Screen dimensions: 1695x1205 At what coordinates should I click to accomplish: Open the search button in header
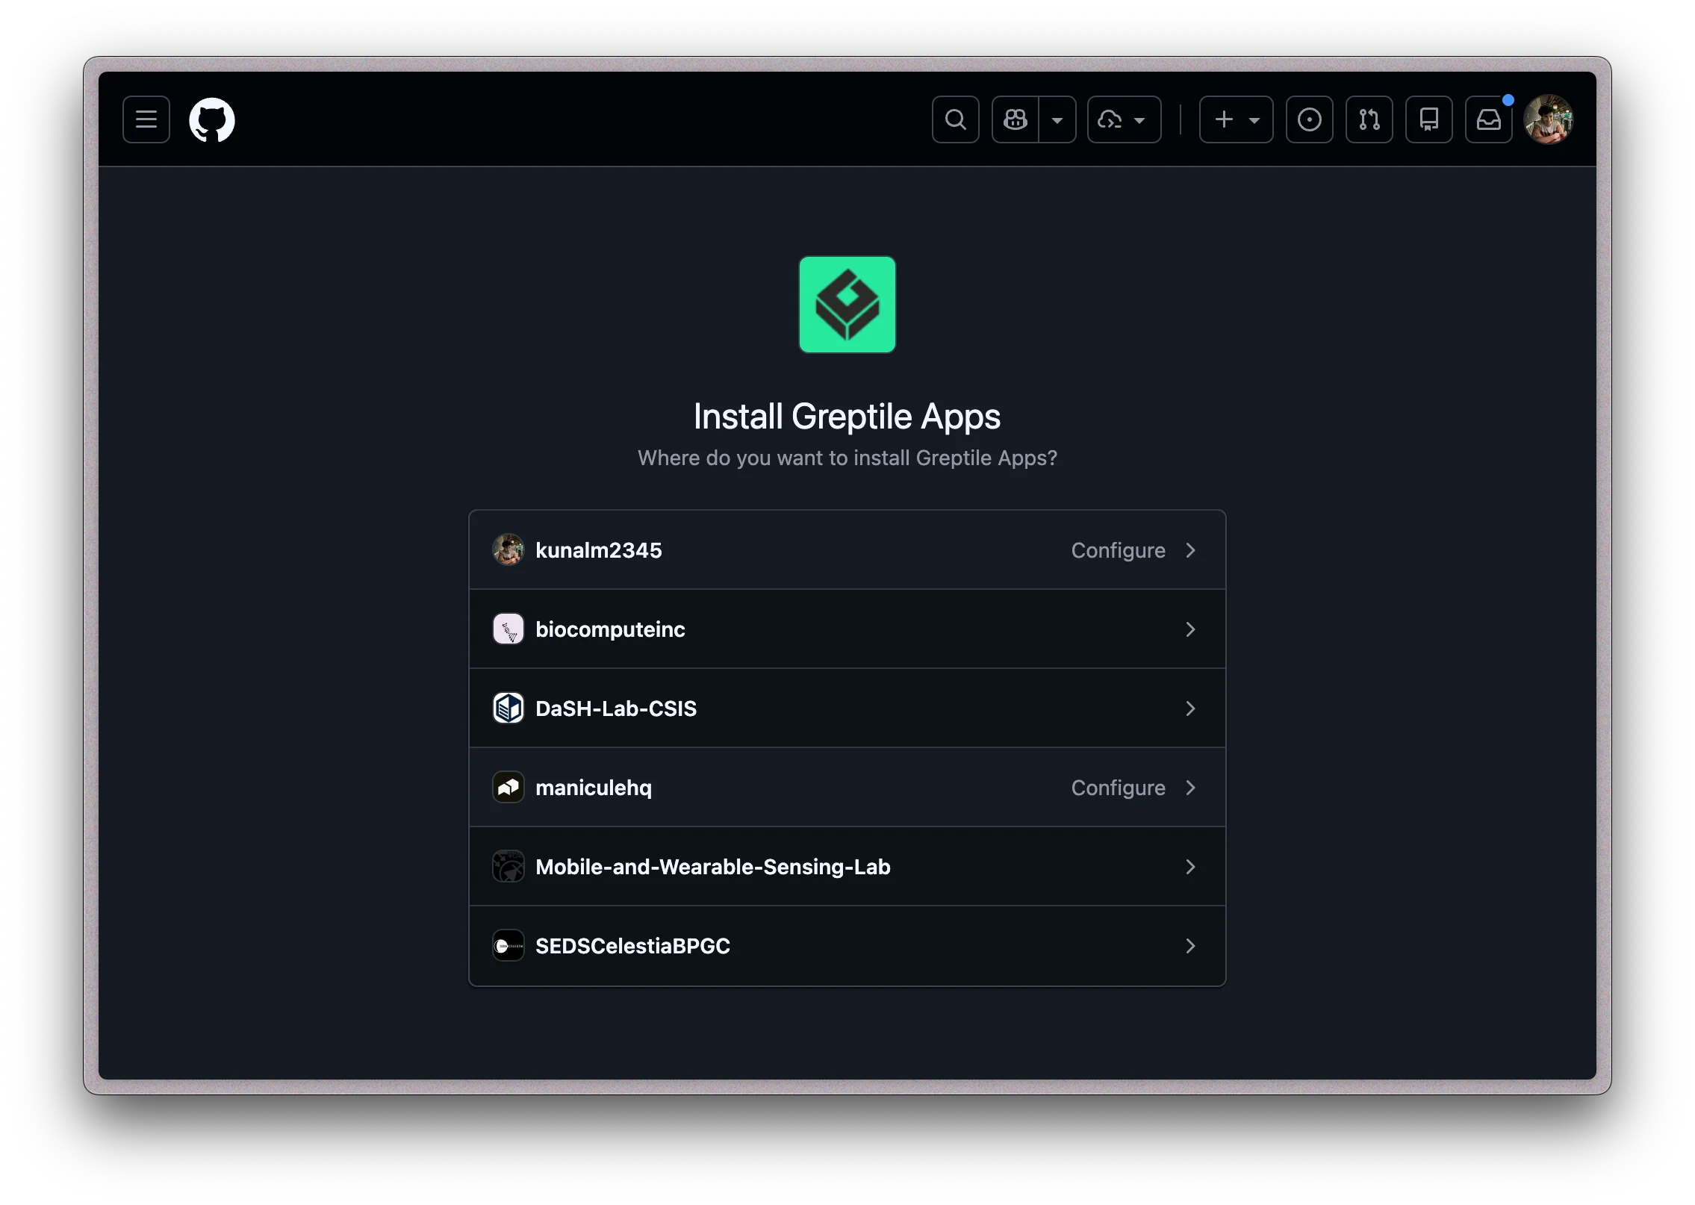956,119
